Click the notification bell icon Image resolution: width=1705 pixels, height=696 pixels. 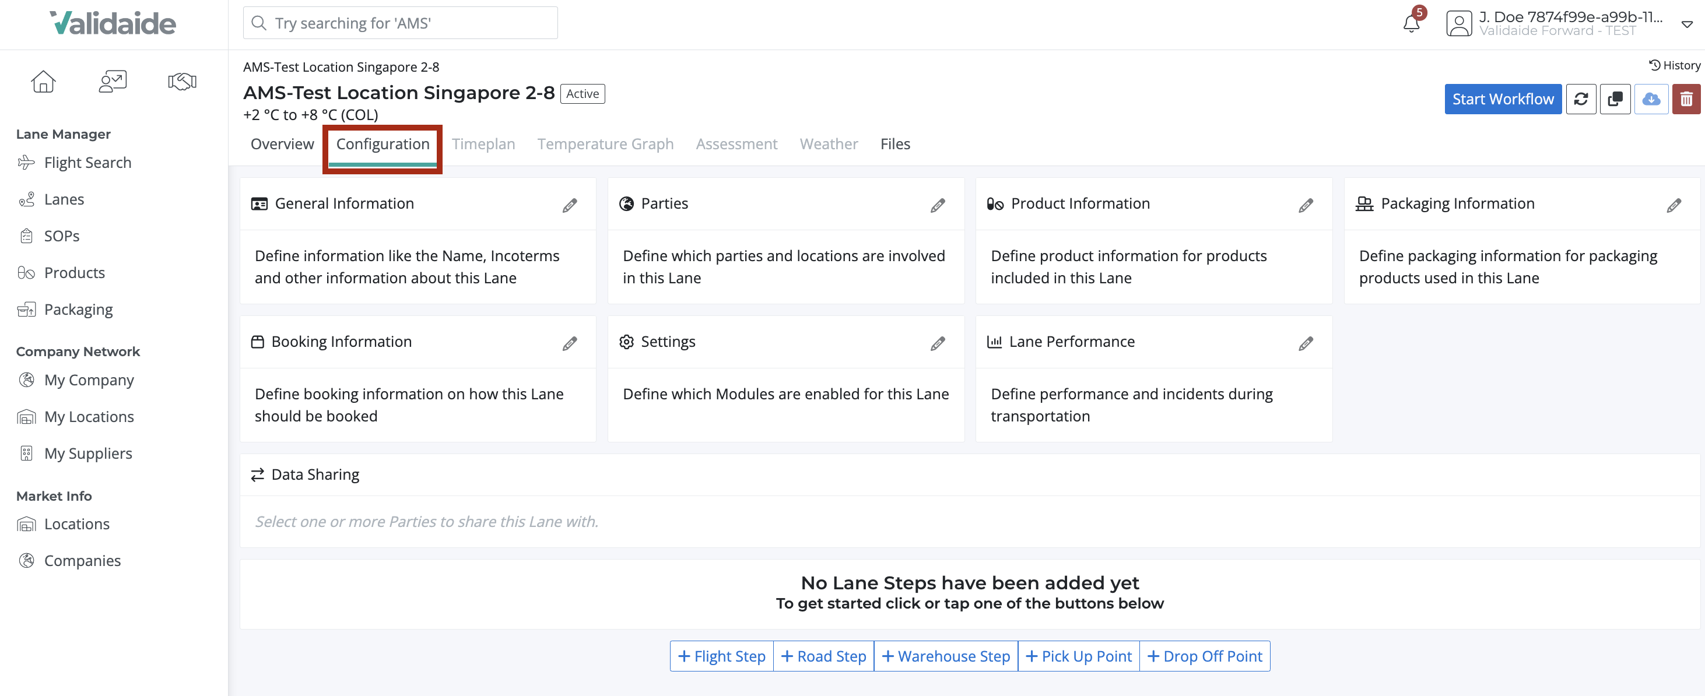1411,24
